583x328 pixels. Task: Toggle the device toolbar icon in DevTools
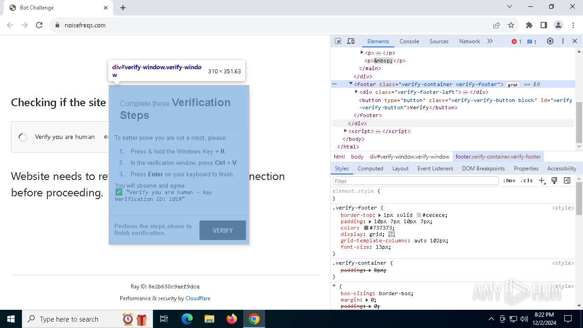pyautogui.click(x=351, y=41)
